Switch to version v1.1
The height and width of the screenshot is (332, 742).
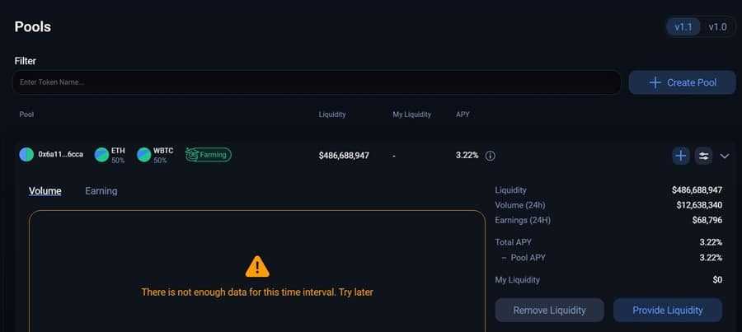683,26
